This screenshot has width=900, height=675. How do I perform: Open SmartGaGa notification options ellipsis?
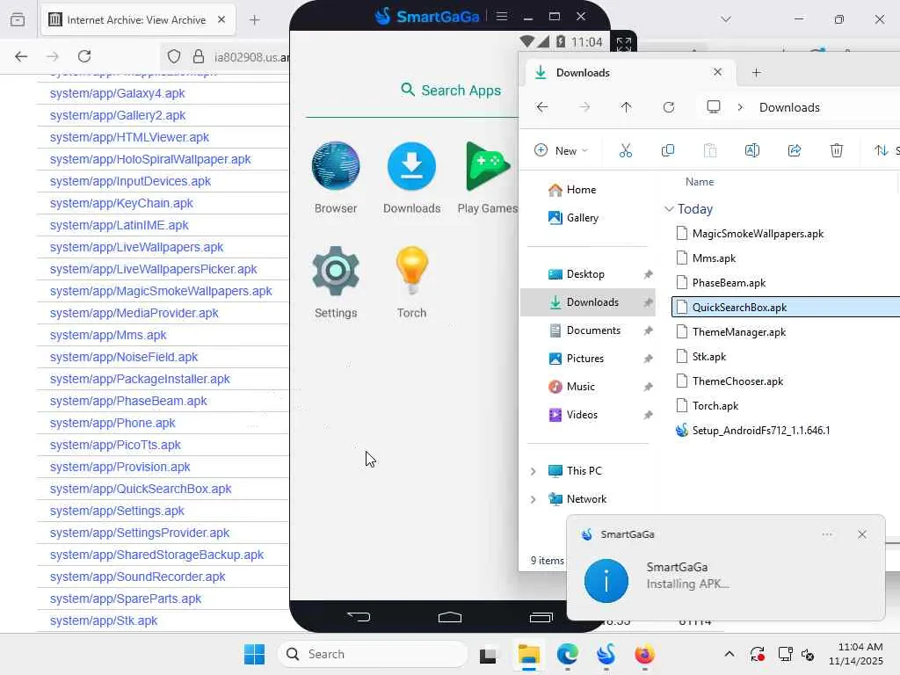click(x=826, y=534)
